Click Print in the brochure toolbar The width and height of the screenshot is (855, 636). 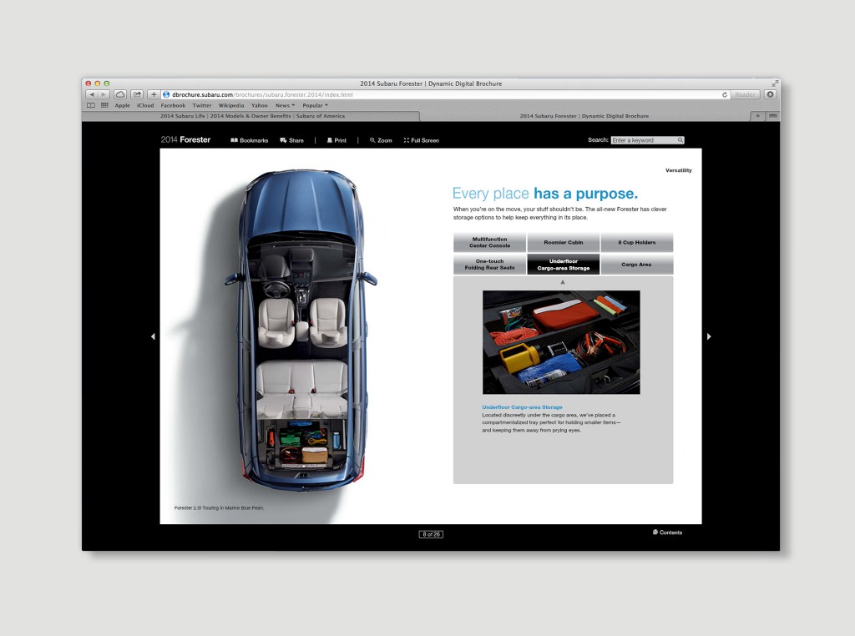336,140
